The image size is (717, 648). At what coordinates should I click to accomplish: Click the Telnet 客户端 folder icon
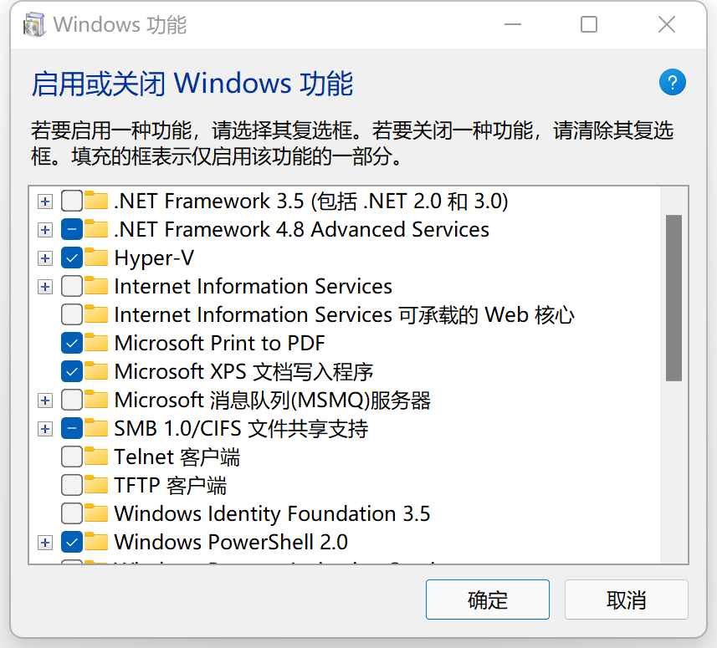(x=96, y=457)
